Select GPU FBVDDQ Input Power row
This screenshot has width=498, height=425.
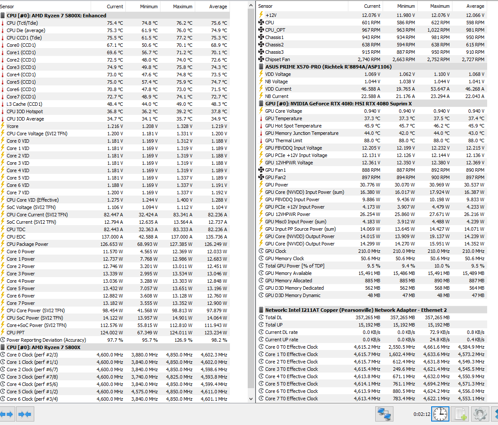pyautogui.click(x=372, y=199)
